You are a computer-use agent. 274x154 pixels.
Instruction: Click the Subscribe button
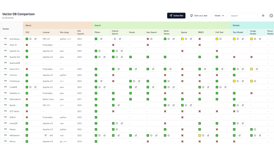(176, 16)
